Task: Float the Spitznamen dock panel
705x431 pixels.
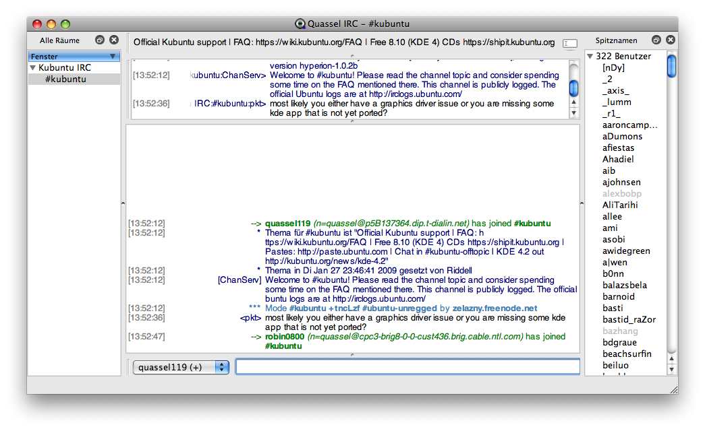Action: point(656,40)
